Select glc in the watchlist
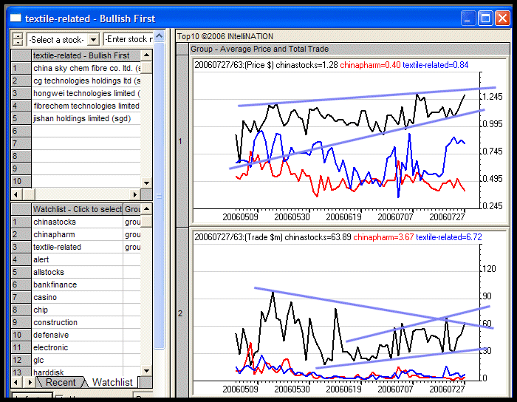 pos(78,360)
